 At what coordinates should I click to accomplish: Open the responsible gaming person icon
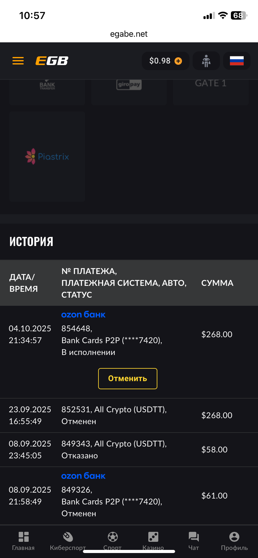206,61
